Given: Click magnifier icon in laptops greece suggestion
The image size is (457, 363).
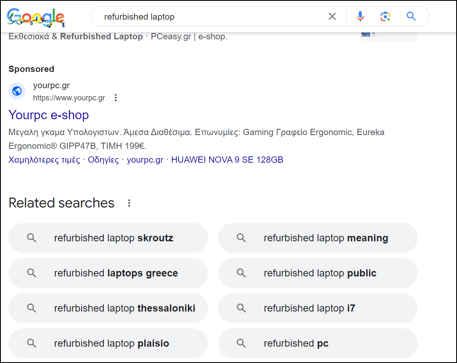Looking at the screenshot, I should pyautogui.click(x=31, y=273).
